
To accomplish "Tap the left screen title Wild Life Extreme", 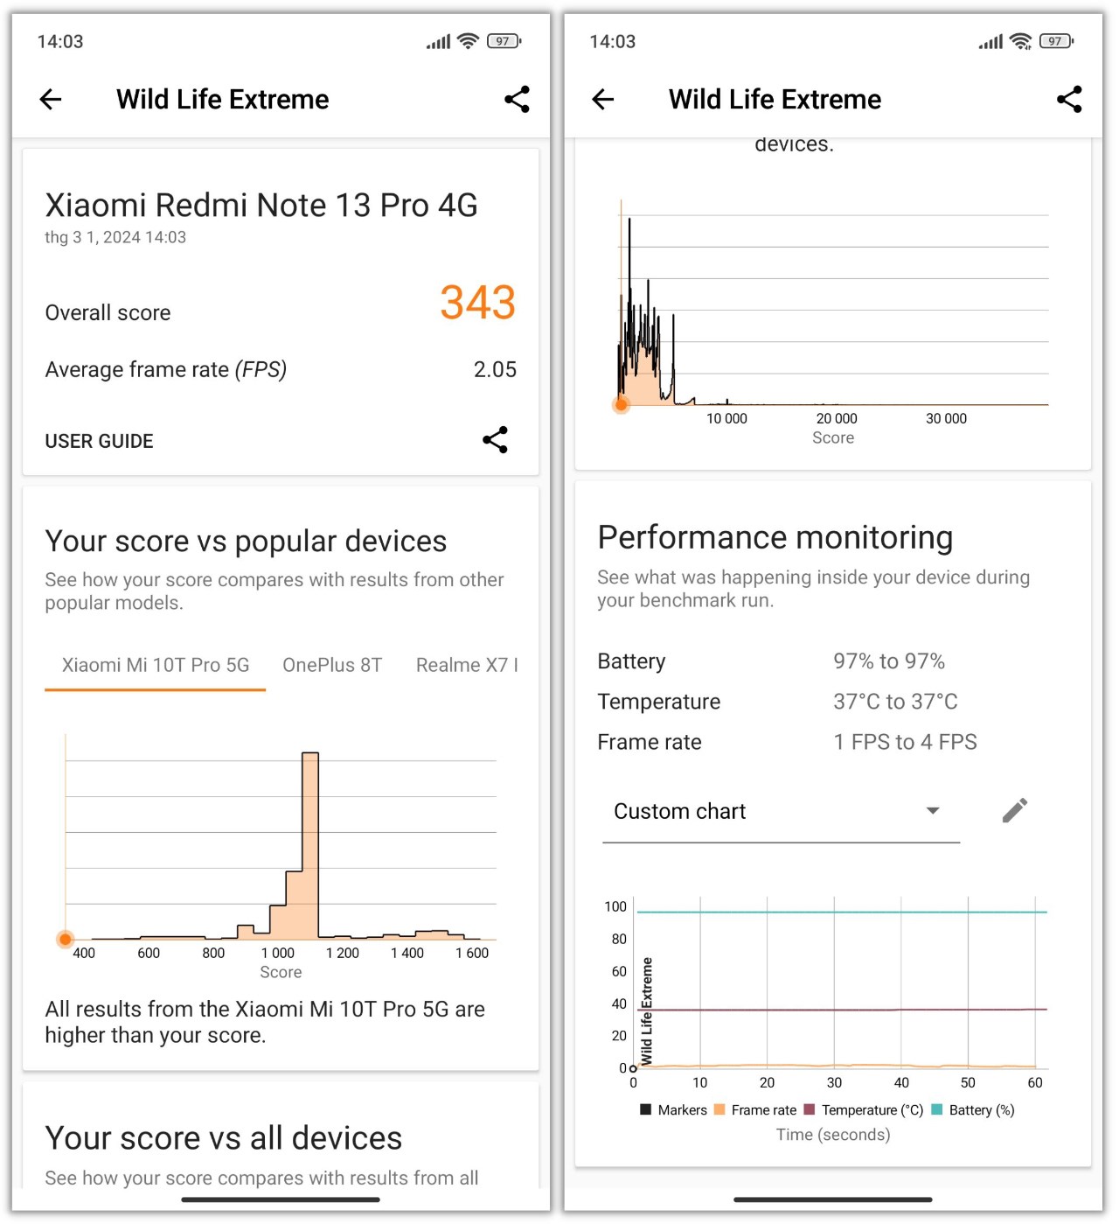I will coord(223,100).
